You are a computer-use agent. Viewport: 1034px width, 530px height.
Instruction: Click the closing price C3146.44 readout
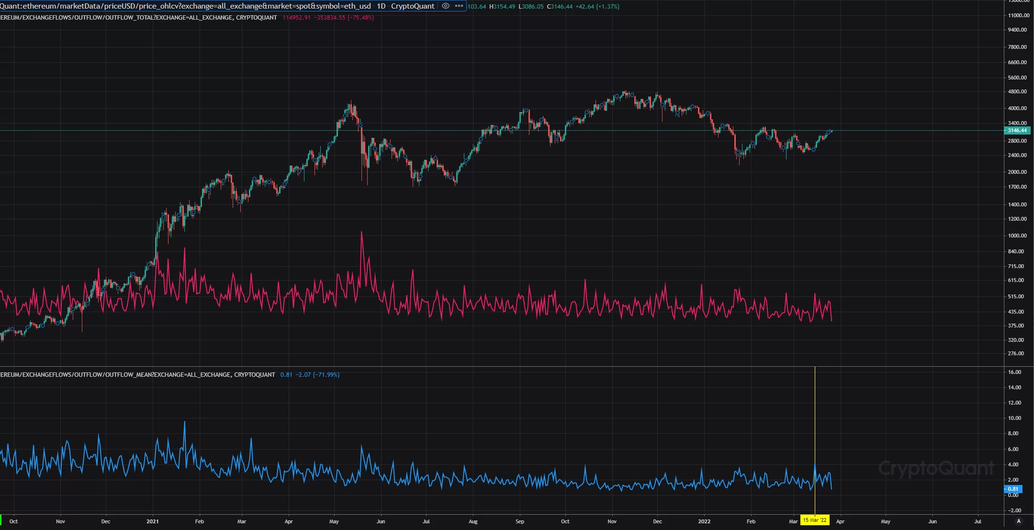(560, 7)
